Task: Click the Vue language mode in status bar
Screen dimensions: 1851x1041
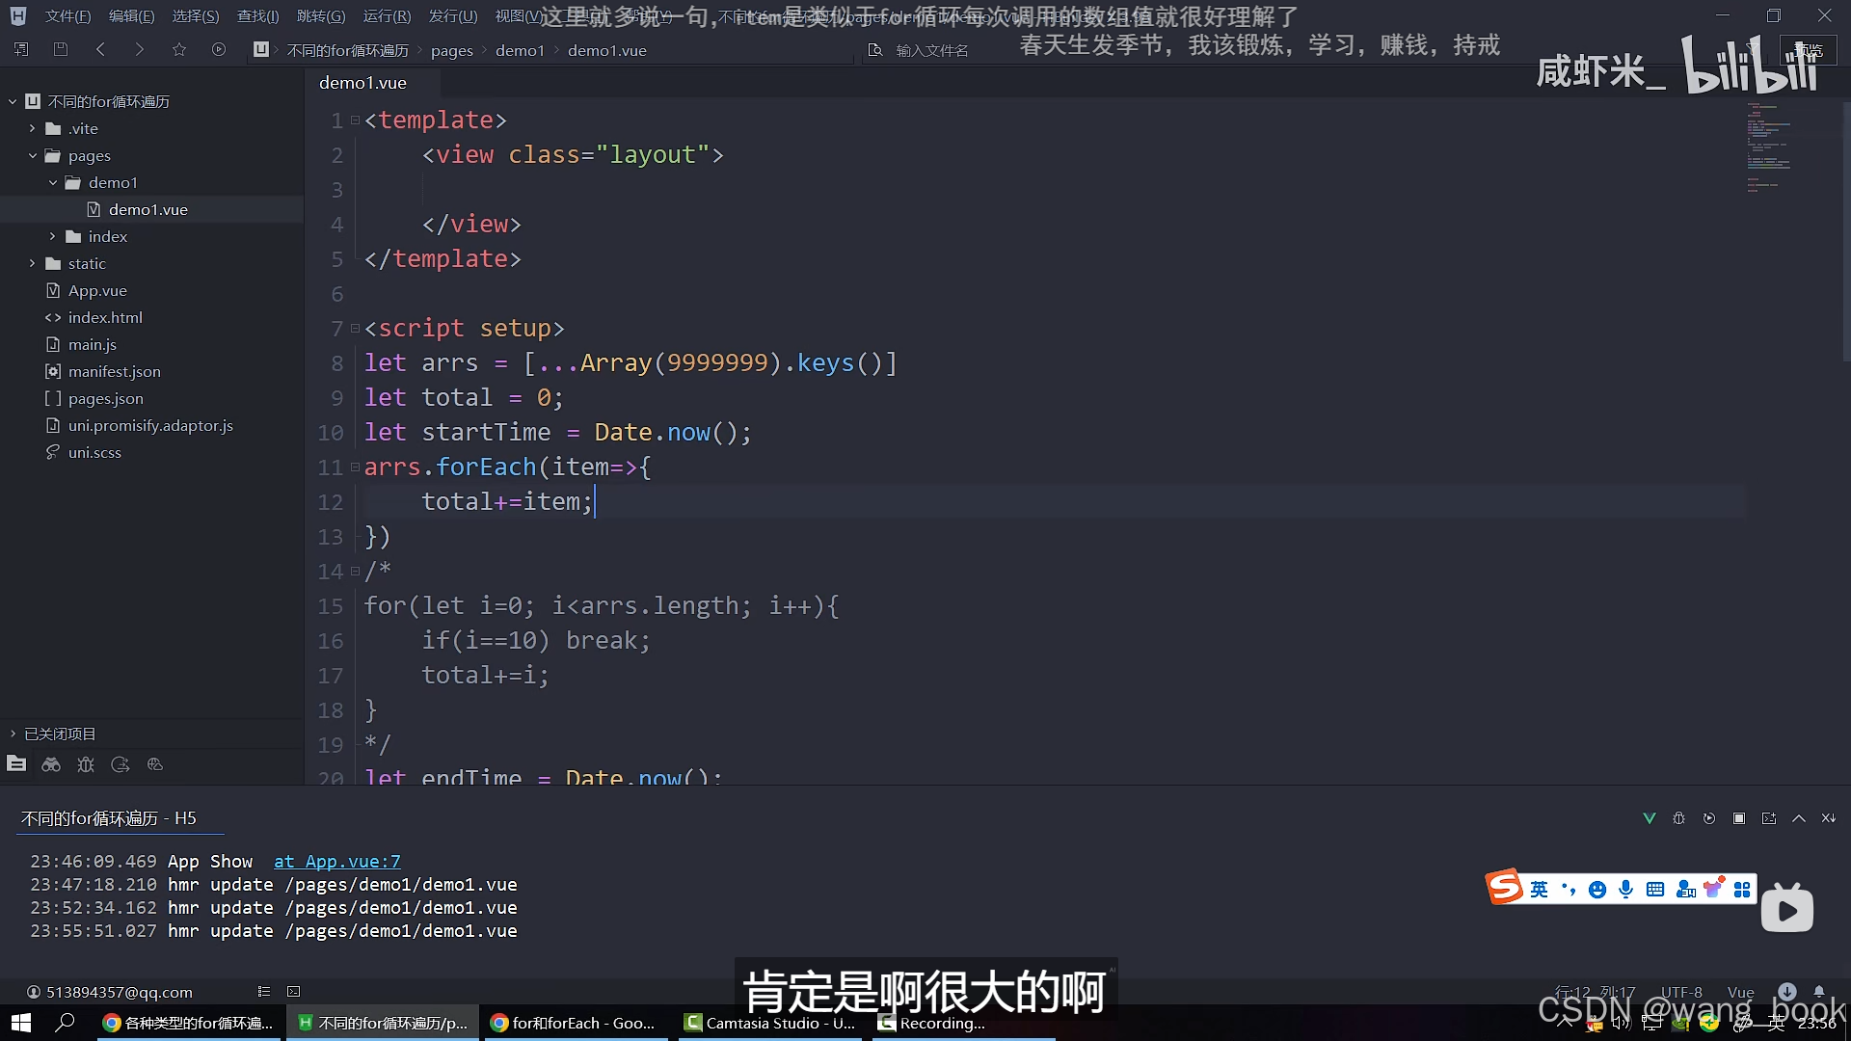Action: point(1740,992)
